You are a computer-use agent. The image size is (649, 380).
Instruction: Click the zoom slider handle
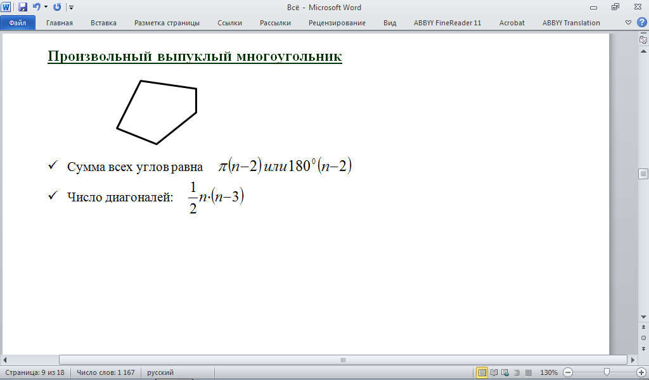(x=607, y=372)
